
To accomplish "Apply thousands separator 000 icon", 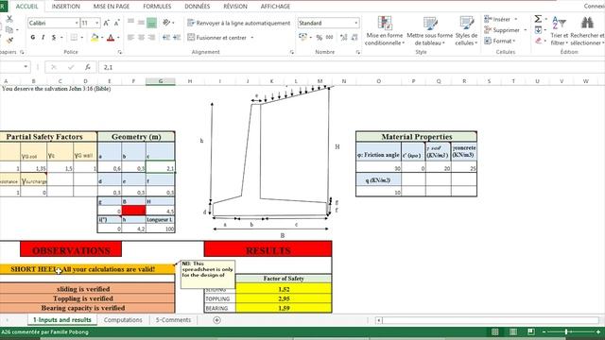I will [x=330, y=38].
